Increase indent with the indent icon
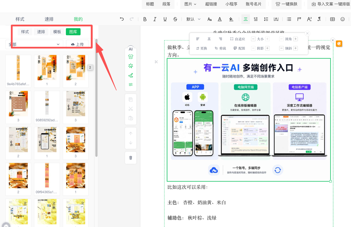The width and height of the screenshot is (351, 227). point(256,19)
